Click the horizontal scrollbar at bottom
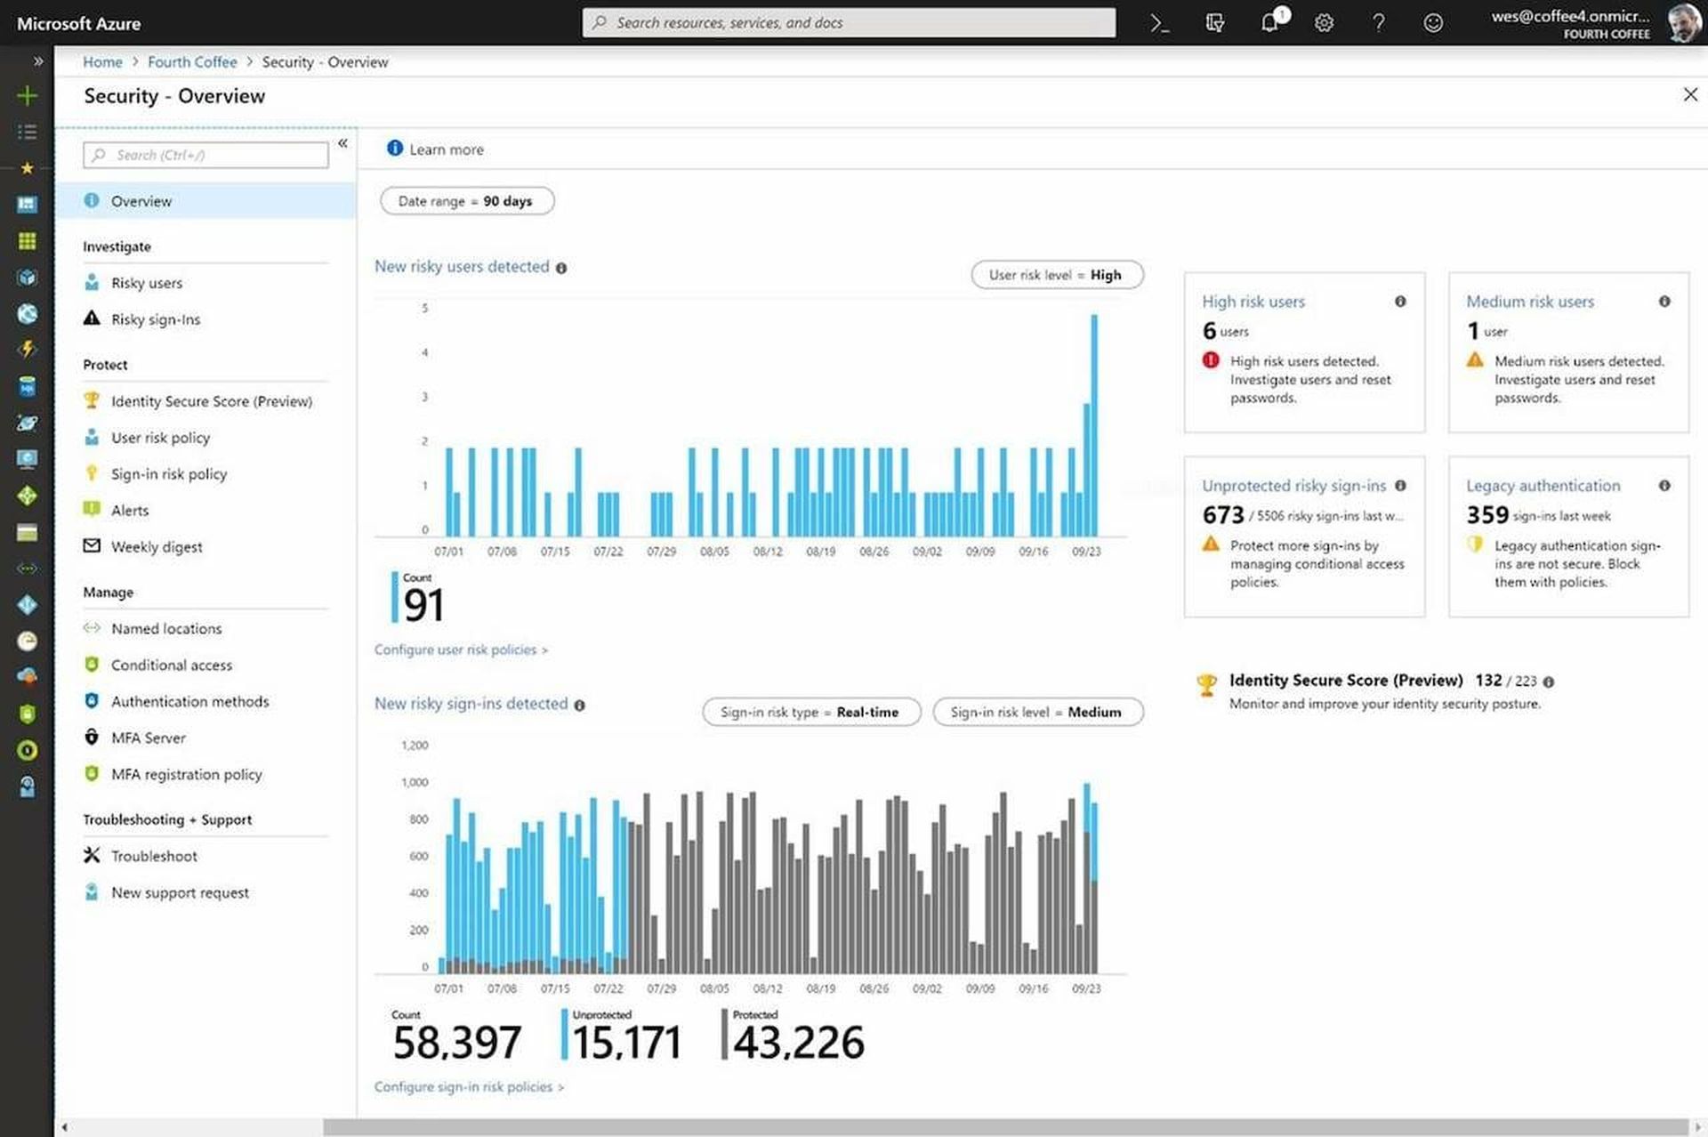1708x1137 pixels. (x=1005, y=1127)
